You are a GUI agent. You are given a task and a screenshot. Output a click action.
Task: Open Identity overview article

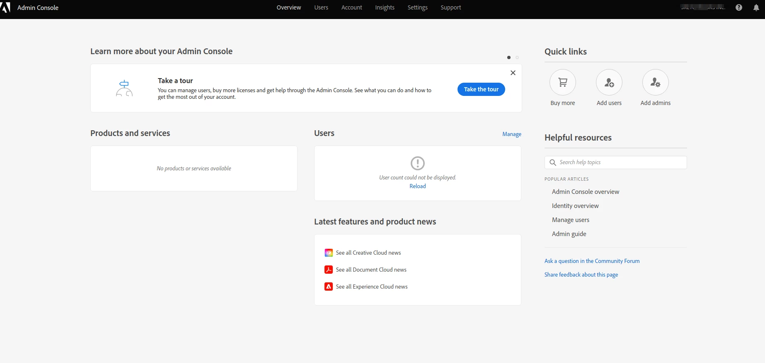(575, 206)
